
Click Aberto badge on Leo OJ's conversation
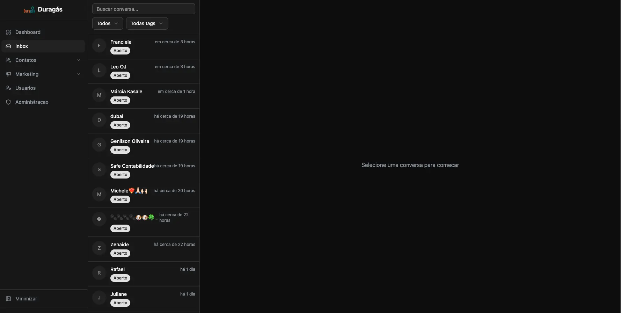(120, 75)
